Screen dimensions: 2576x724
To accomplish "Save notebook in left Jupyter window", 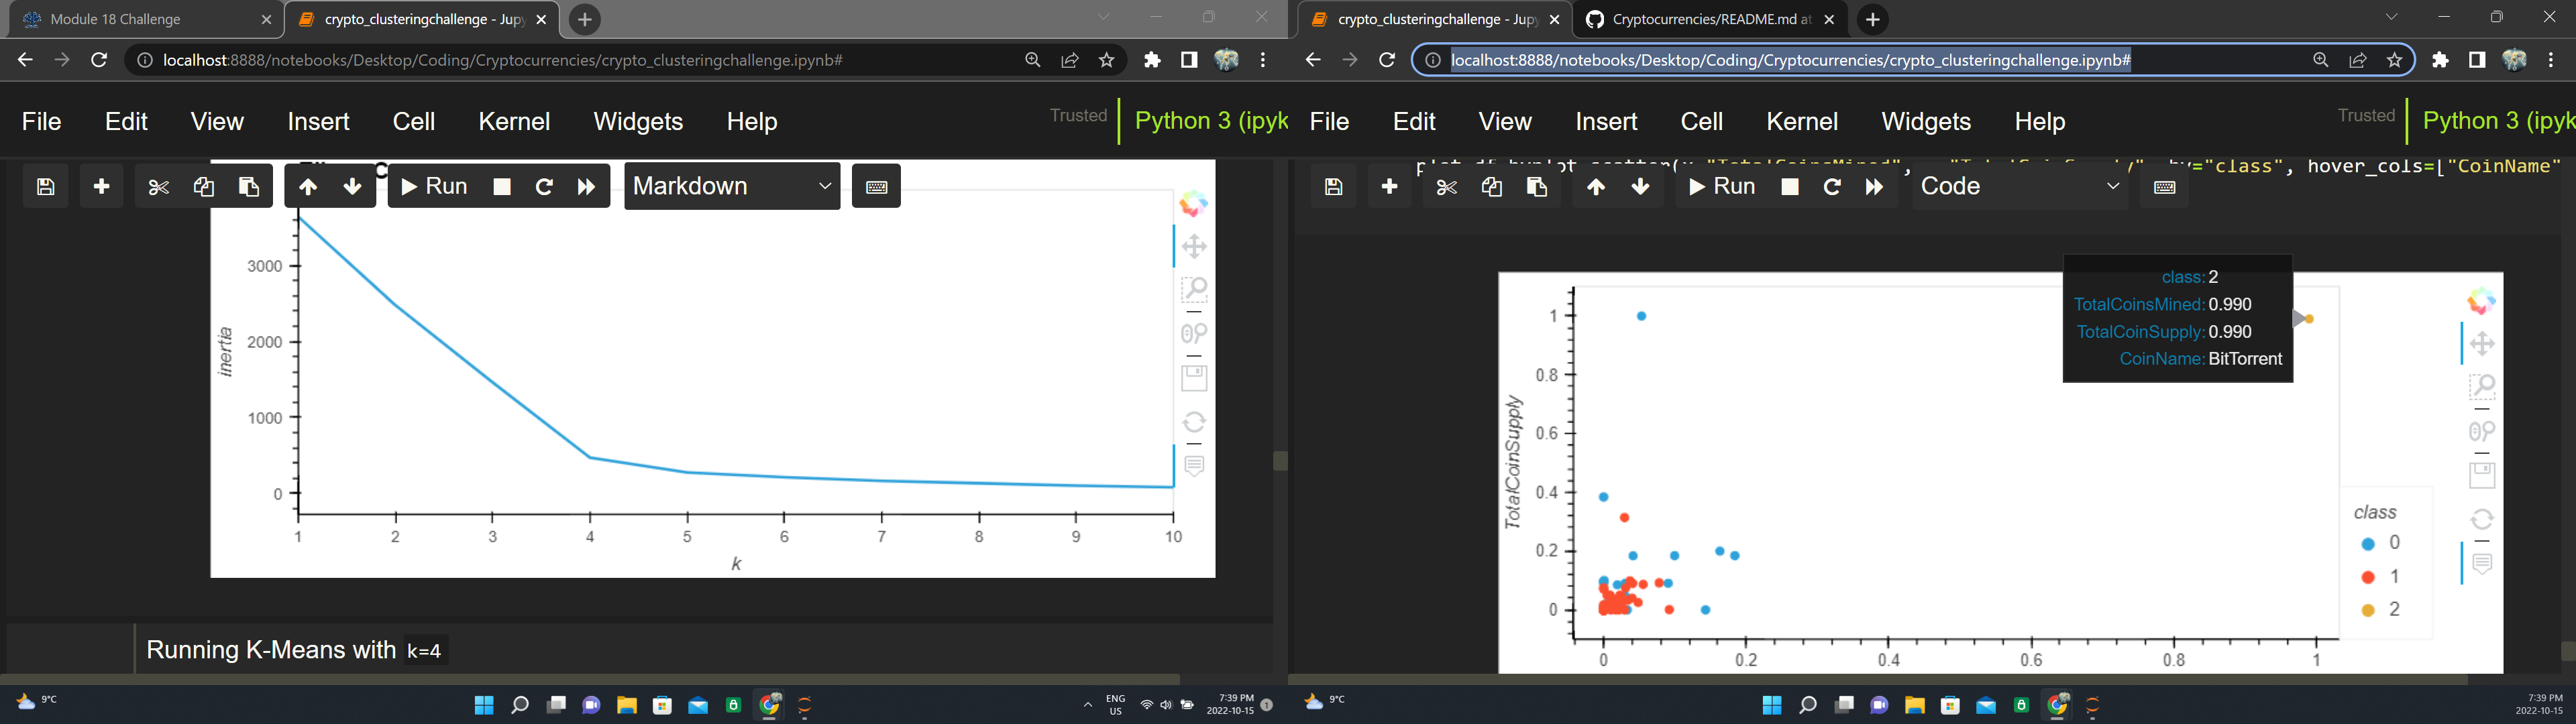I will [45, 187].
